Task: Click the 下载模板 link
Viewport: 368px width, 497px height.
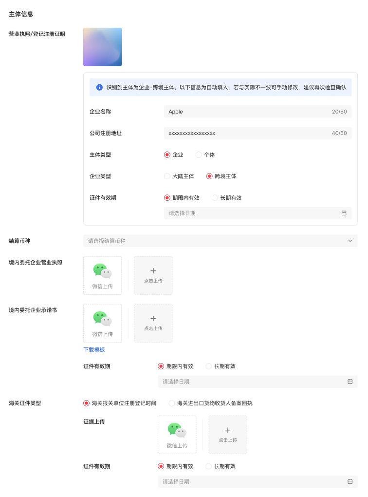Action: pos(94,350)
